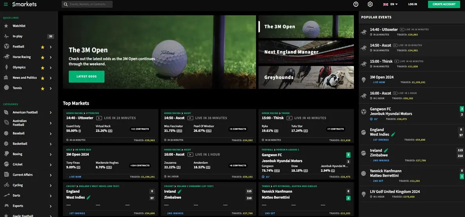The width and height of the screenshot is (465, 217).
Task: Click golf icon beside LIV Golf United Kingdom 2024
Action: tap(364, 194)
